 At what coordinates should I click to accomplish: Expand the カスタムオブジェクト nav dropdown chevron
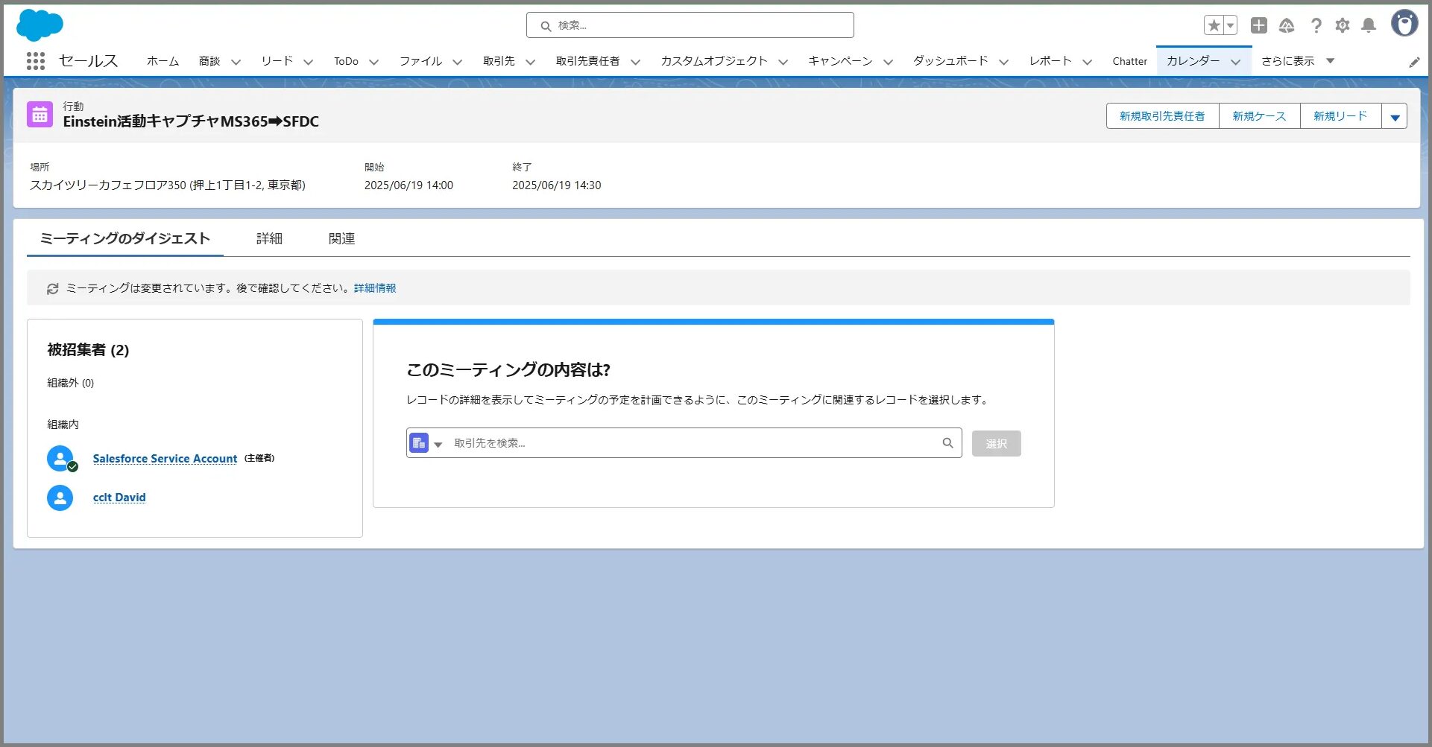[x=783, y=62]
